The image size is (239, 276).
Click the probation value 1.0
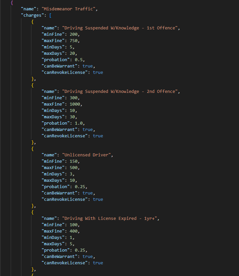coord(79,123)
